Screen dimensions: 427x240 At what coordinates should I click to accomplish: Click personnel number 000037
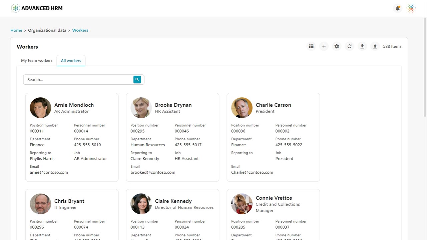click(x=283, y=227)
